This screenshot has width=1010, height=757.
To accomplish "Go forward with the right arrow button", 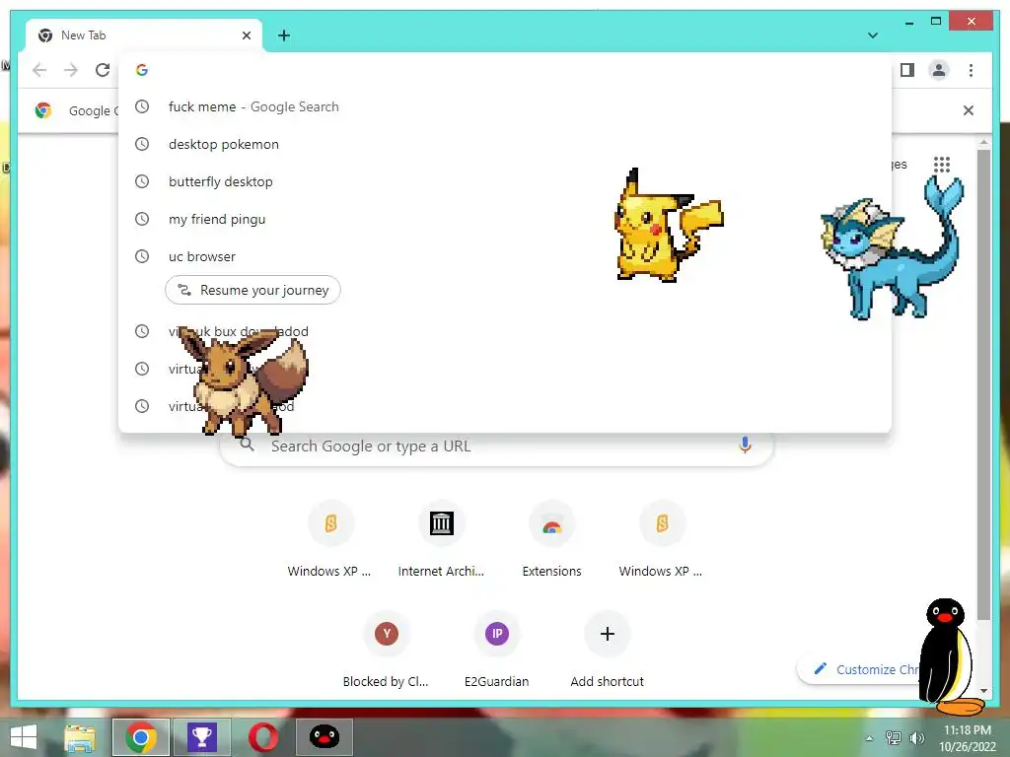I will tap(71, 70).
